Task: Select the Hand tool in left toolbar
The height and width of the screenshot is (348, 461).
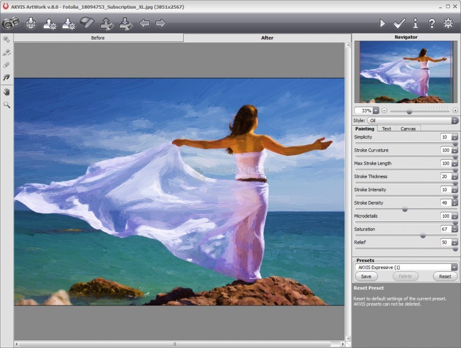Action: (x=7, y=92)
